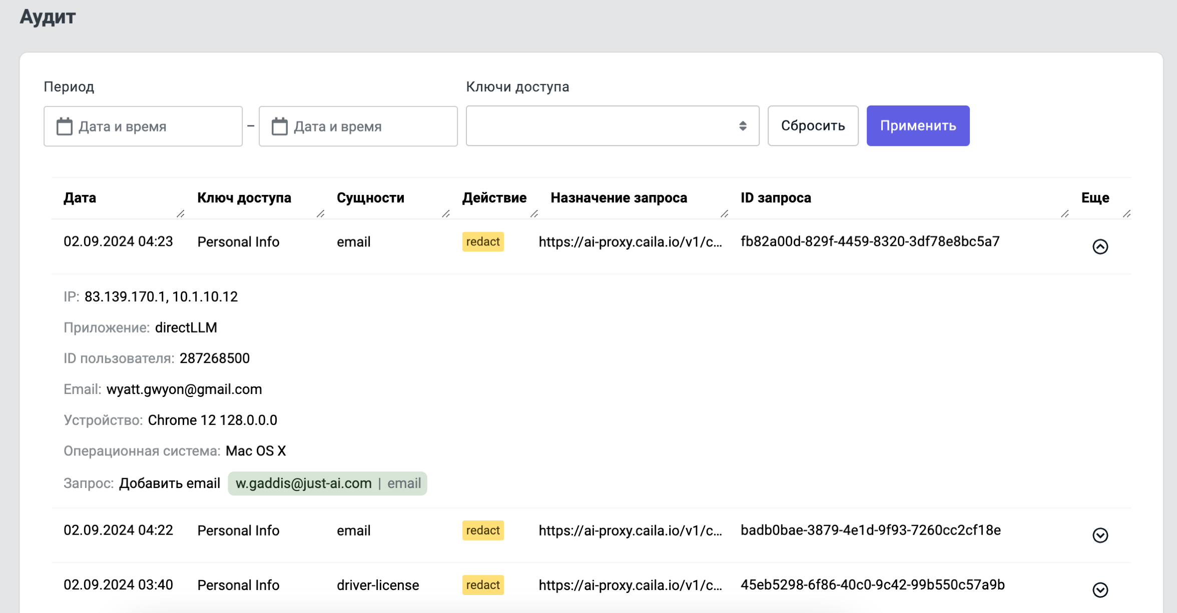Open the Ключи доступа dropdown
This screenshot has height=613, width=1177.
[613, 126]
